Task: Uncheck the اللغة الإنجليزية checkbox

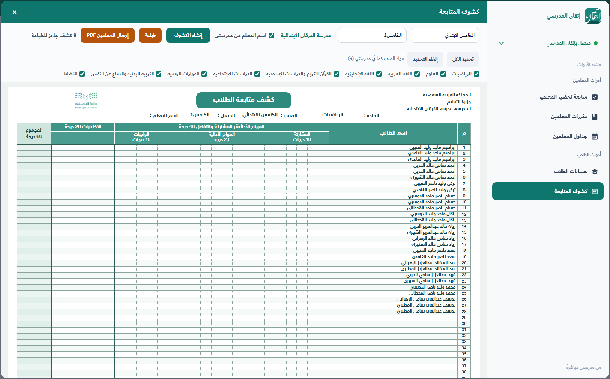Action: pyautogui.click(x=379, y=74)
